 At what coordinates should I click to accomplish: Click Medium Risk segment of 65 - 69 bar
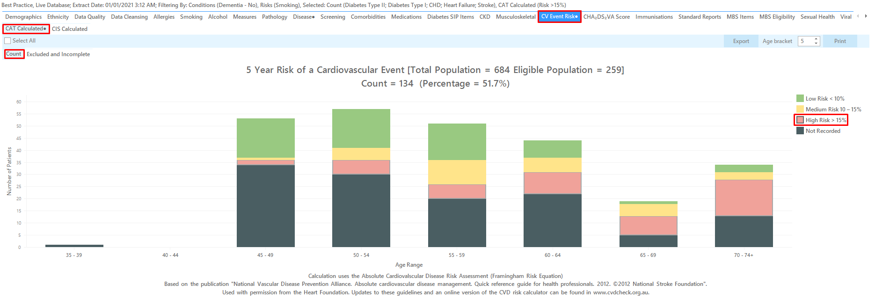[648, 210]
